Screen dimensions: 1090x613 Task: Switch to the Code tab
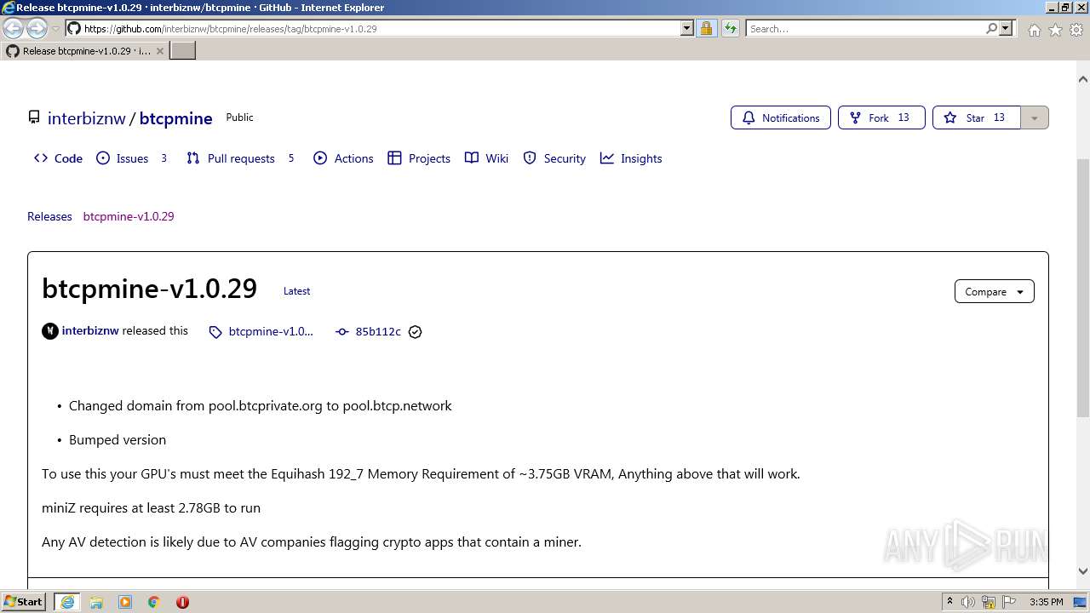(x=58, y=158)
